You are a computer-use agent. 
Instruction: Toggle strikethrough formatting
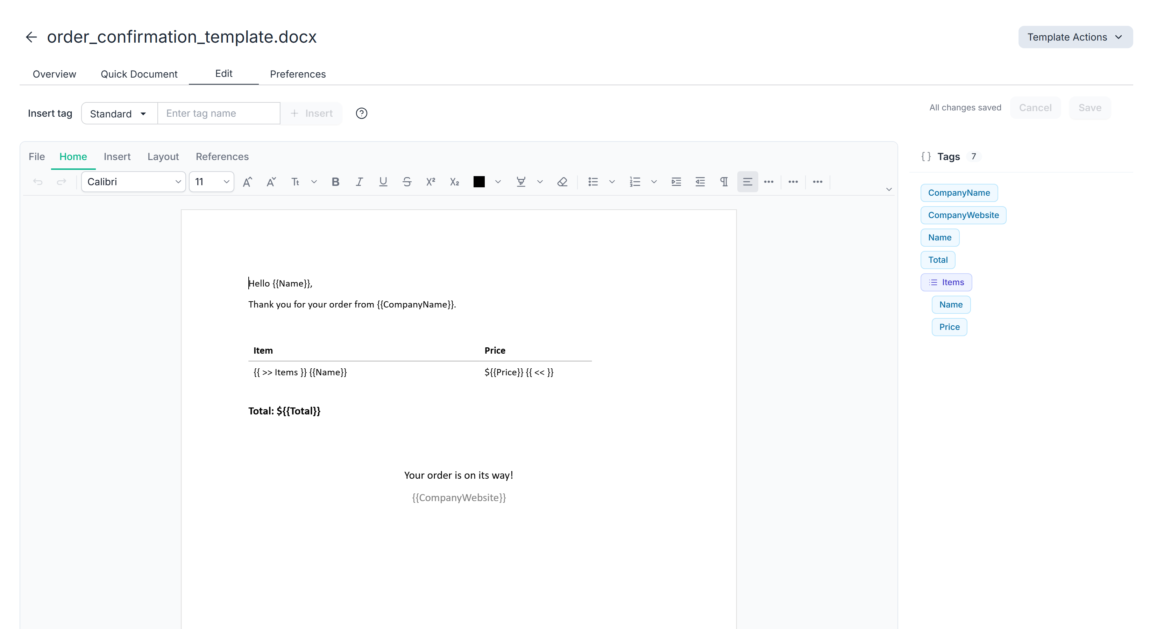click(407, 181)
